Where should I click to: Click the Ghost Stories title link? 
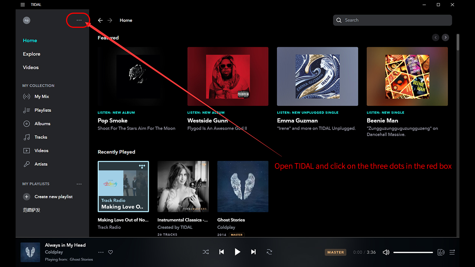click(231, 220)
